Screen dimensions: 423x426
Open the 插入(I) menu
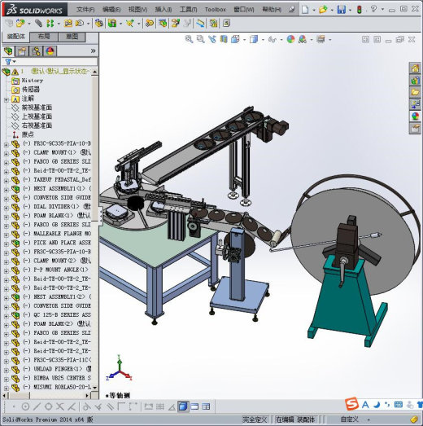coord(163,10)
